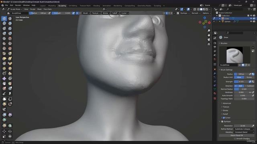257x144 pixels.
Task: Open the Modifiers wrench properties tab
Action: tap(215, 74)
